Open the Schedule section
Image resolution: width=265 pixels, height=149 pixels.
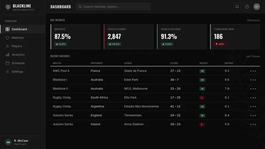coord(23,63)
